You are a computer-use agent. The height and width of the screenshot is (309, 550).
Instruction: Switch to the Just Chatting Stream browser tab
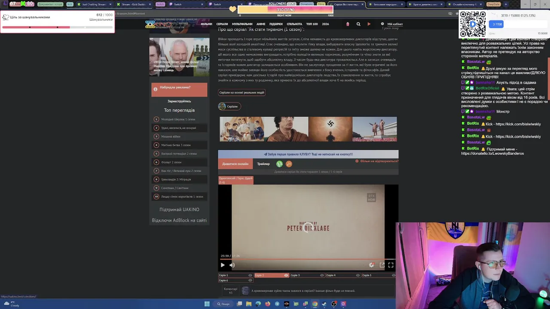[95, 4]
